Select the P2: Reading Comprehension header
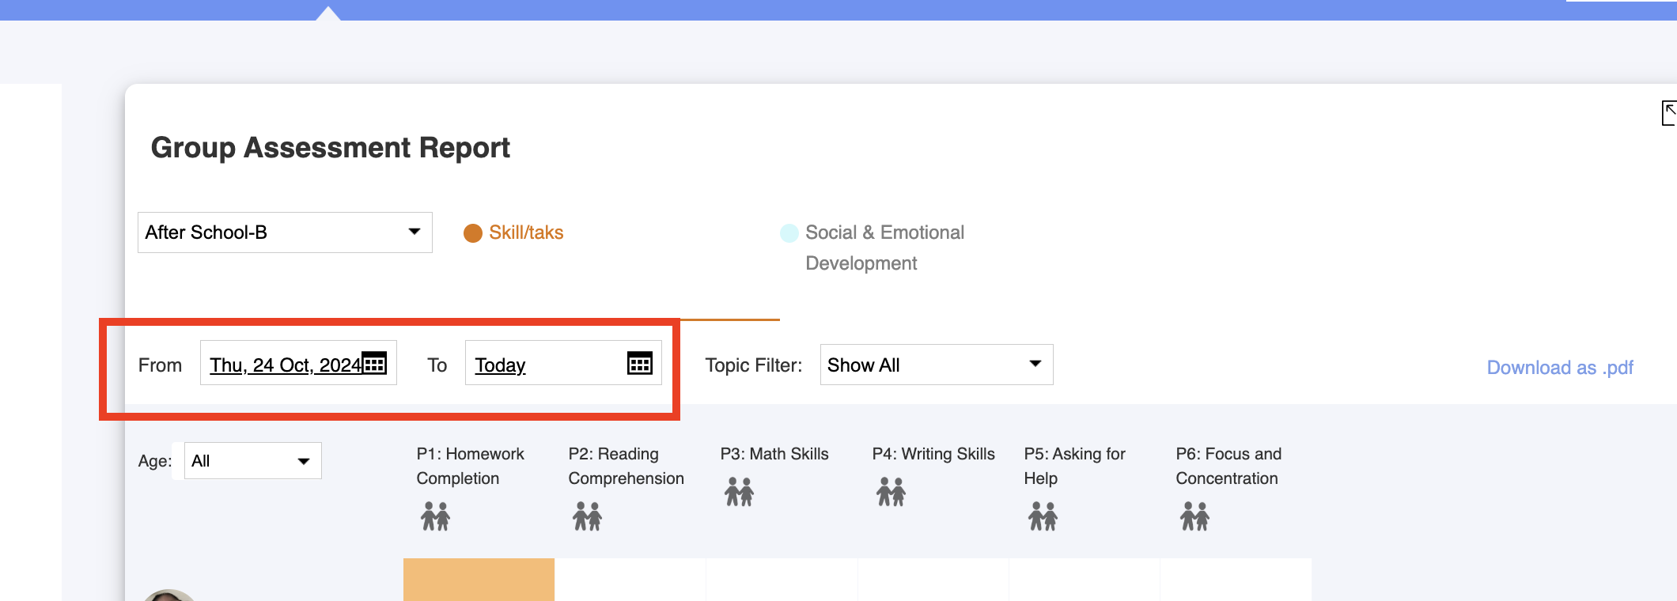The width and height of the screenshot is (1677, 601). coord(626,466)
